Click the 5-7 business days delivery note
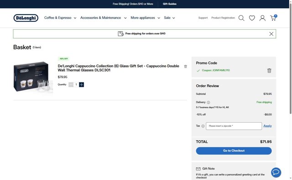292x180 pixels. pyautogui.click(x=213, y=108)
